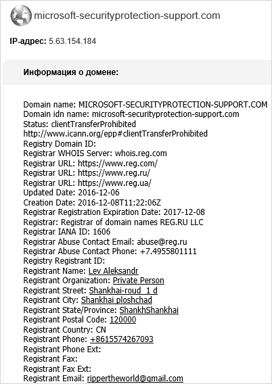The width and height of the screenshot is (272, 384).
Task: Follow the postal code 120000 link
Action: click(x=122, y=320)
